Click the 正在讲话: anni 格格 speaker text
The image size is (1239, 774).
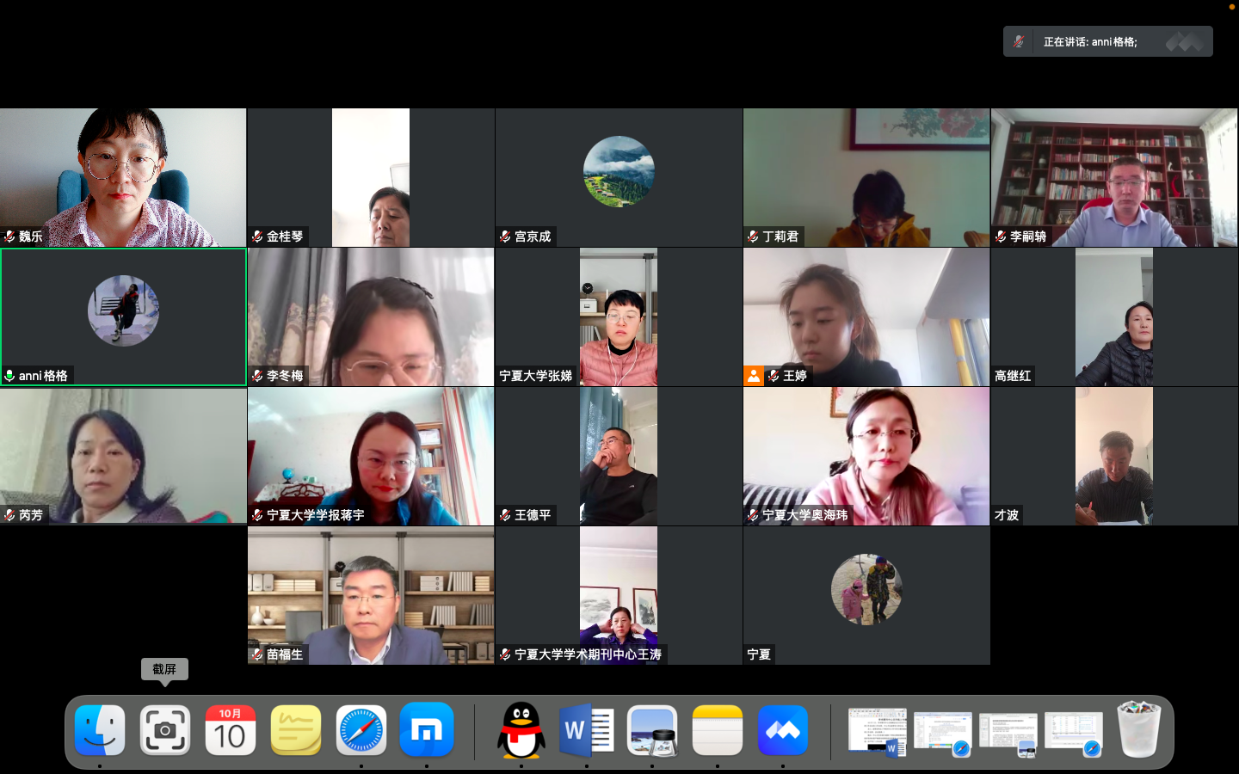click(x=1090, y=41)
